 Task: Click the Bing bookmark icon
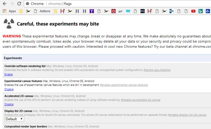click(201, 11)
